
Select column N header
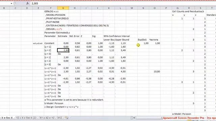pyautogui.click(x=143, y=8)
